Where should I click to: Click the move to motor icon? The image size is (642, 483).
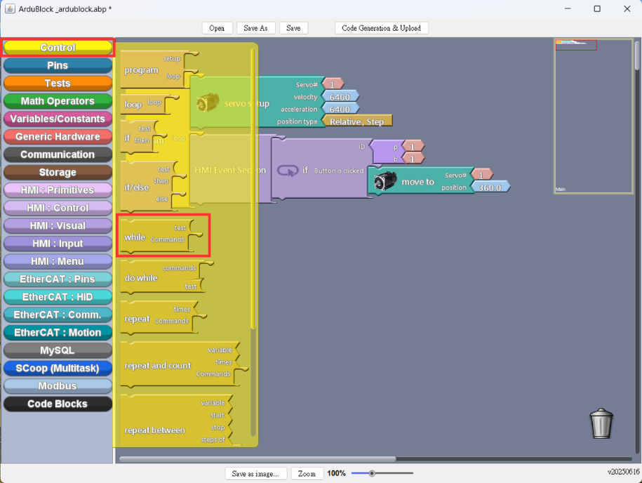point(385,182)
